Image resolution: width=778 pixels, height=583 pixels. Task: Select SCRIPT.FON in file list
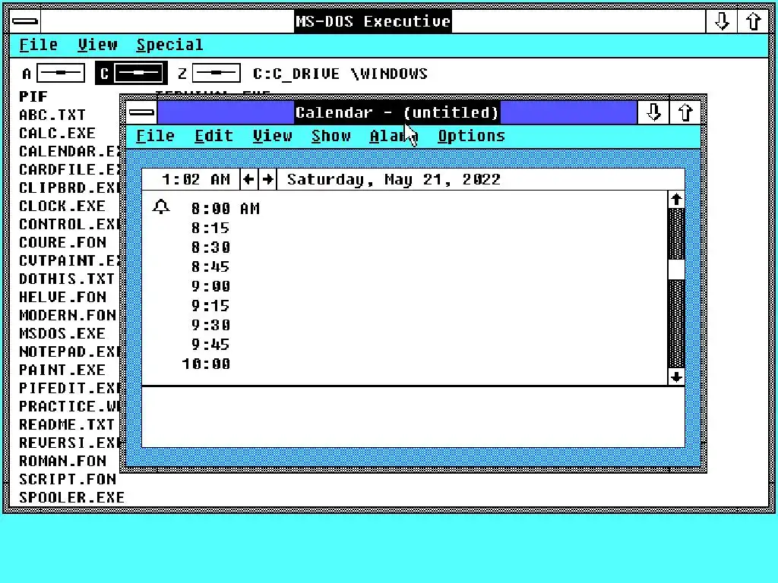point(68,480)
